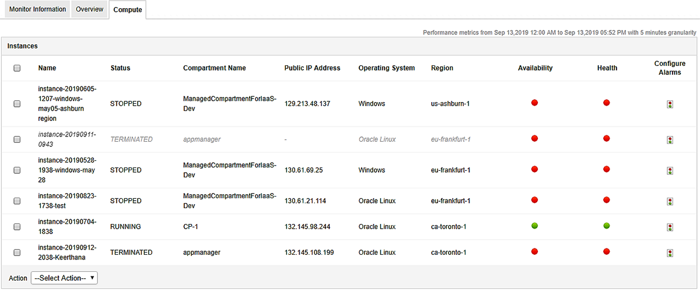Select the Compute tab

[x=128, y=10]
